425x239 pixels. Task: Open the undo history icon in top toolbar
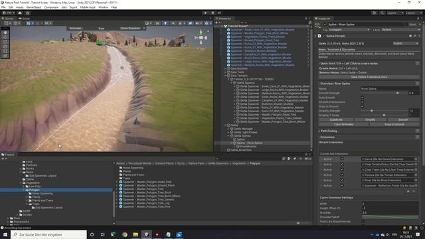[x=375, y=13]
